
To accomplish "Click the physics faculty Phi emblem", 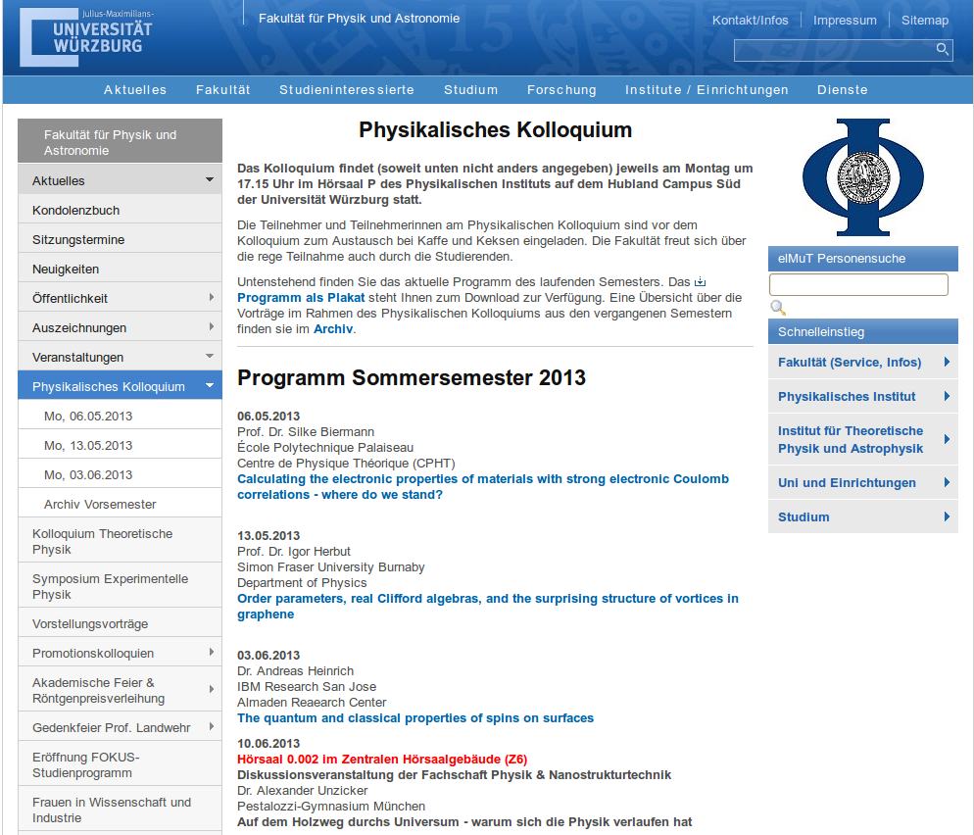I will 863,177.
